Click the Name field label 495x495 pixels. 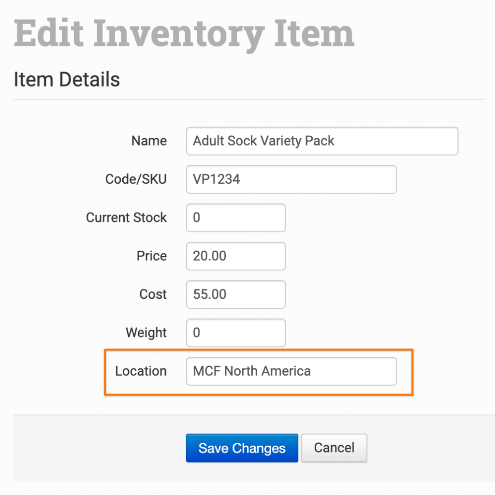click(x=149, y=141)
